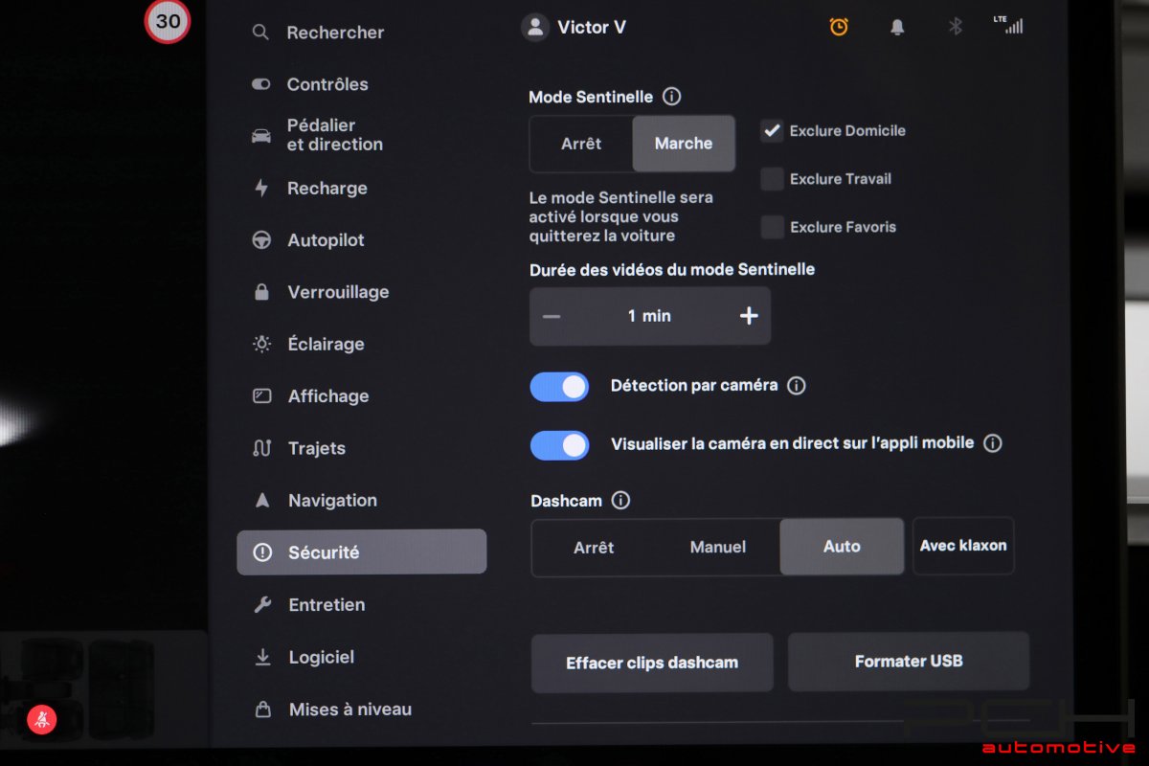Screen dimensions: 1149x766
Task: Select the Sécurité menu item
Action: tap(362, 552)
